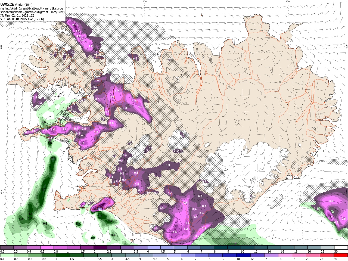Click the '12' label in the upper legend row
The image size is (348, 261).
256,251
